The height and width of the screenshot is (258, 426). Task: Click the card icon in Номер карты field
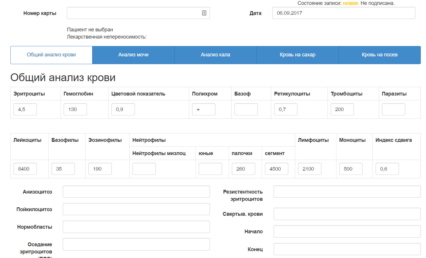pos(204,13)
